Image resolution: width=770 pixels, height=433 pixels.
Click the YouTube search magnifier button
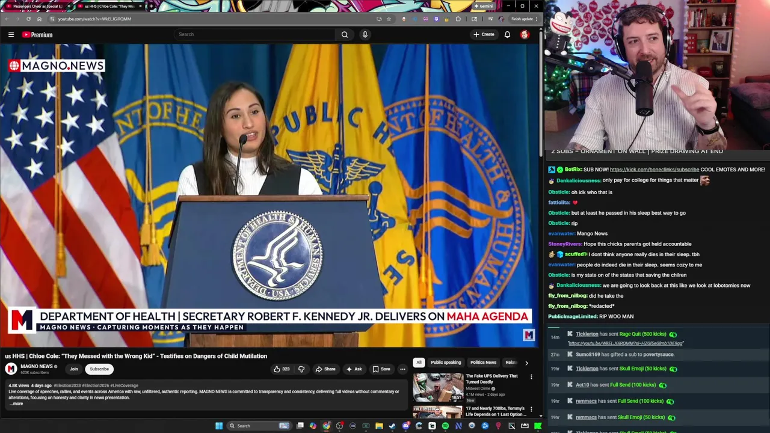point(345,34)
